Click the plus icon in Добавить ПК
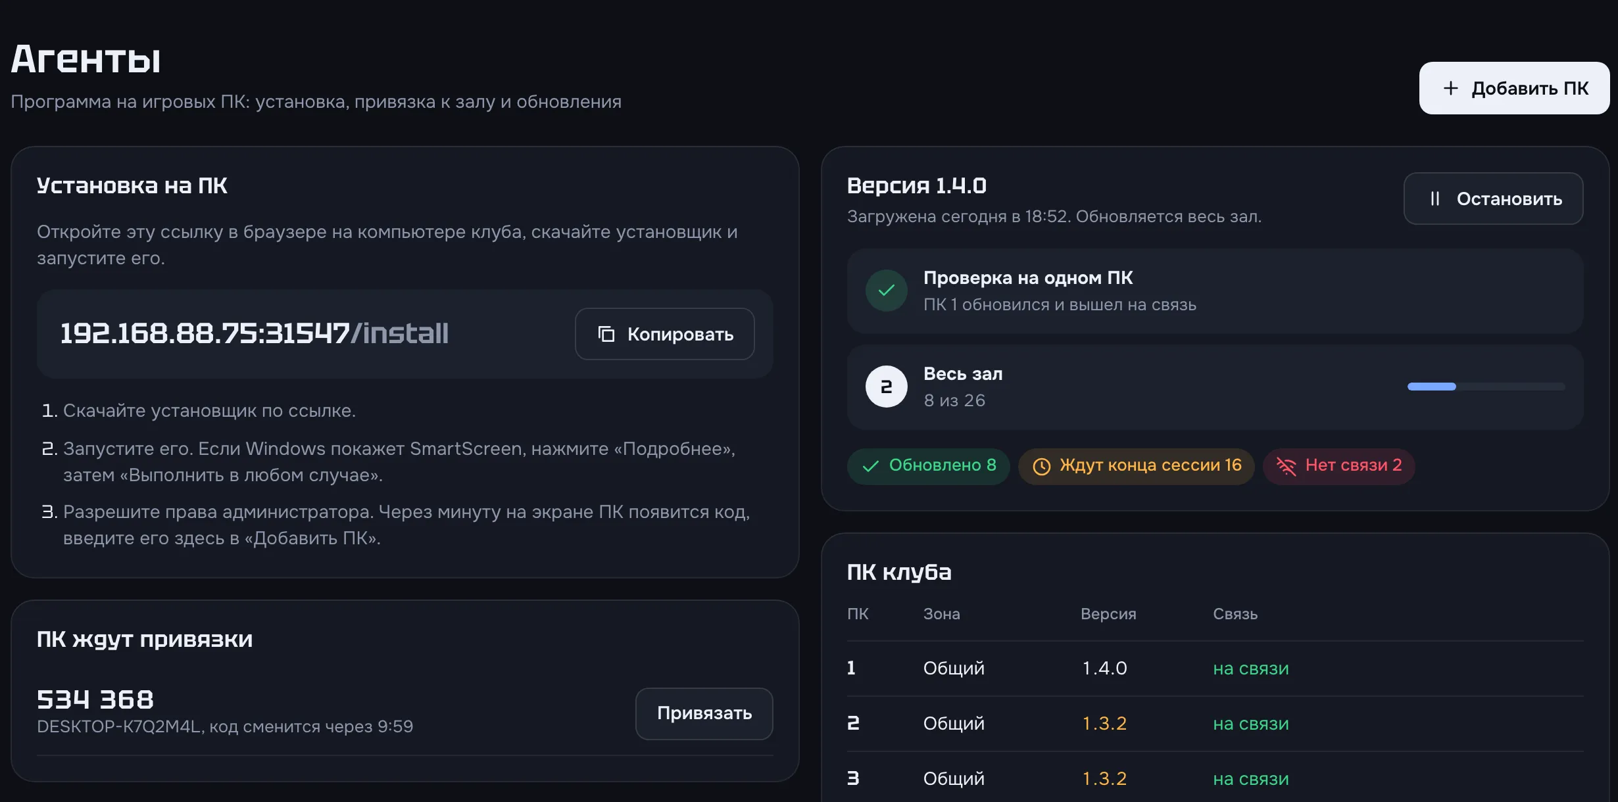The height and width of the screenshot is (802, 1618). [x=1450, y=88]
